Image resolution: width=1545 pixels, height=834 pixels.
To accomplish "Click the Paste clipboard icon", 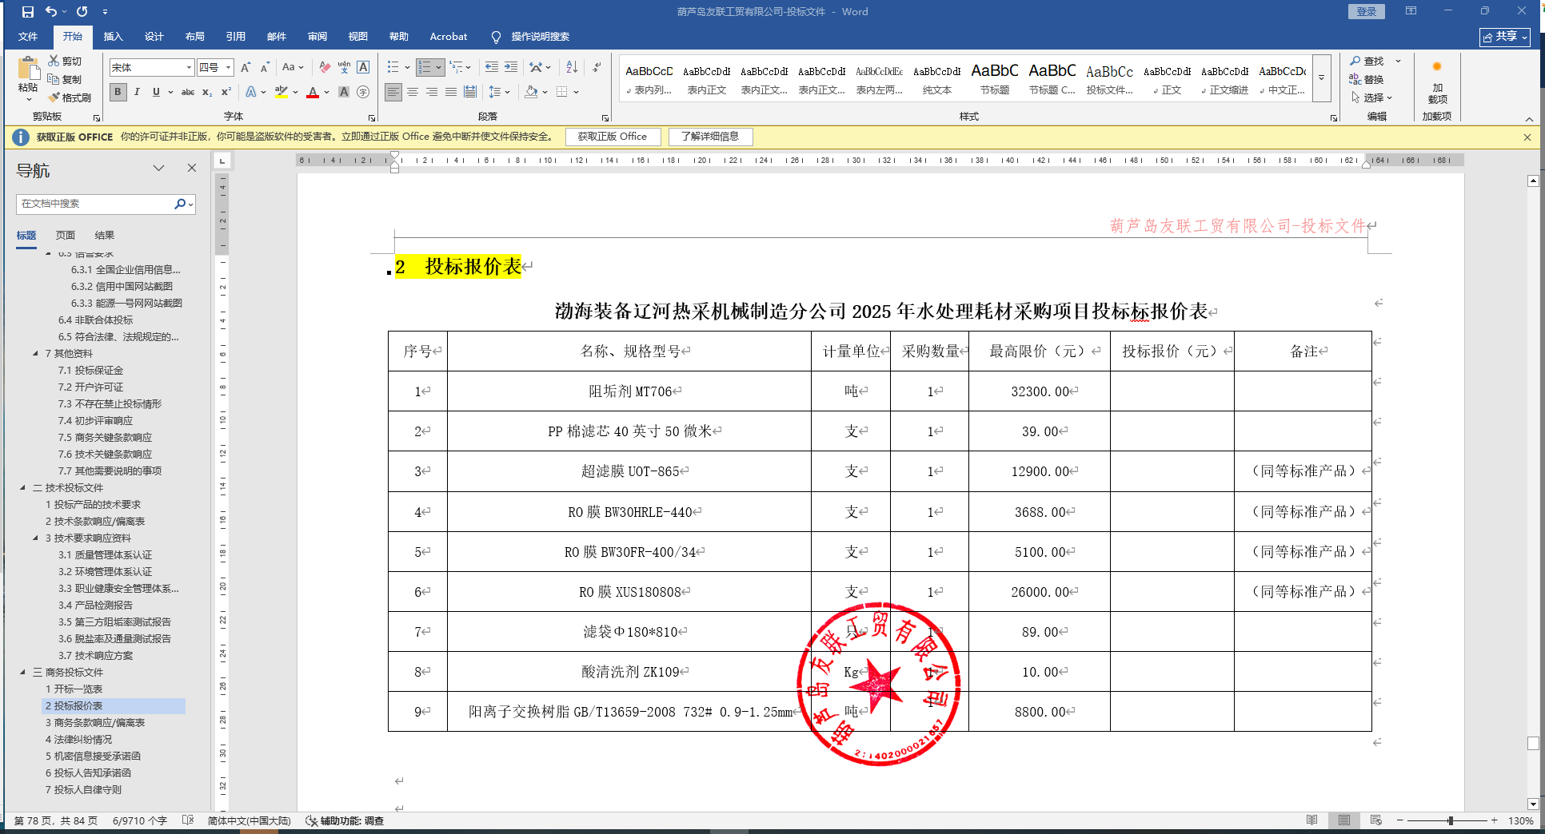I will [28, 69].
